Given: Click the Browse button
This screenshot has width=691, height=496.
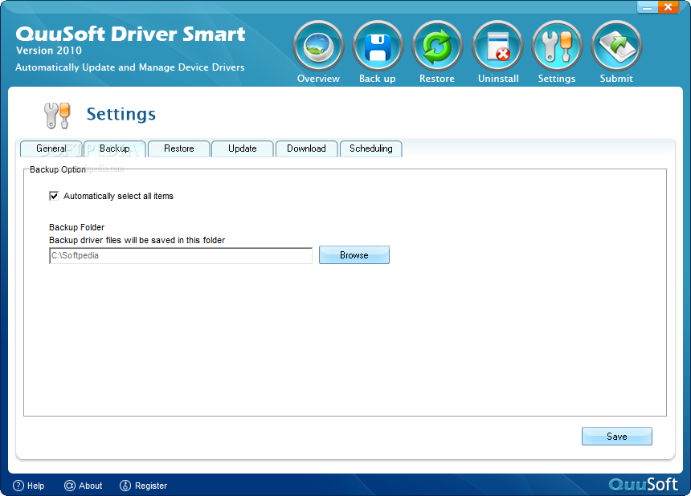Looking at the screenshot, I should (354, 254).
